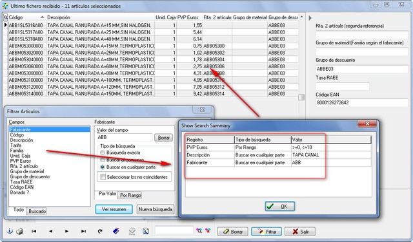Image resolution: width=413 pixels, height=242 pixels.
Task: Click the first search binoculars icon beside text box
Action: coord(199,230)
